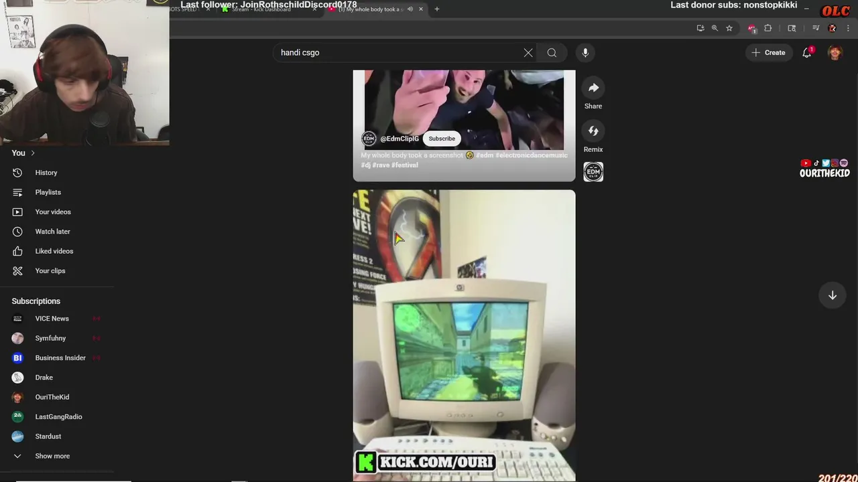Play the CRT monitor short video
The height and width of the screenshot is (482, 858).
[x=464, y=335]
